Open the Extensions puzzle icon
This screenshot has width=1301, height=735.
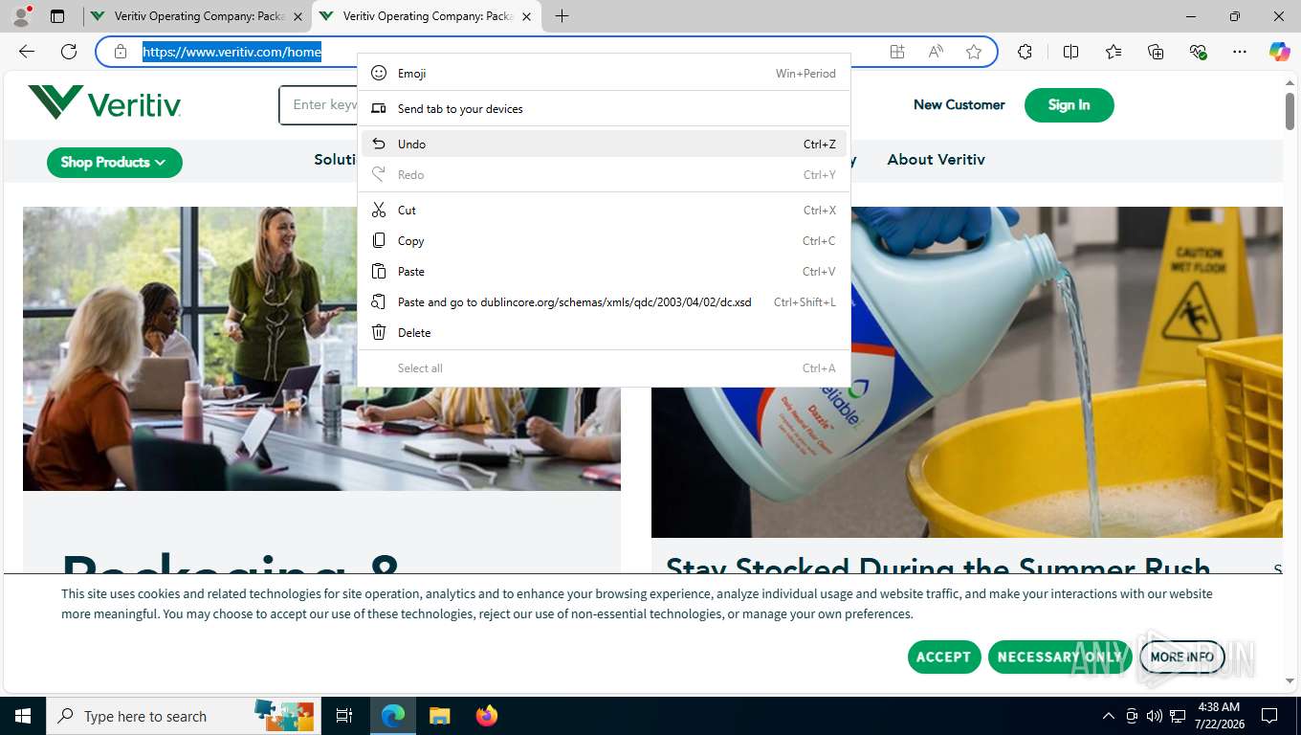point(1025,52)
